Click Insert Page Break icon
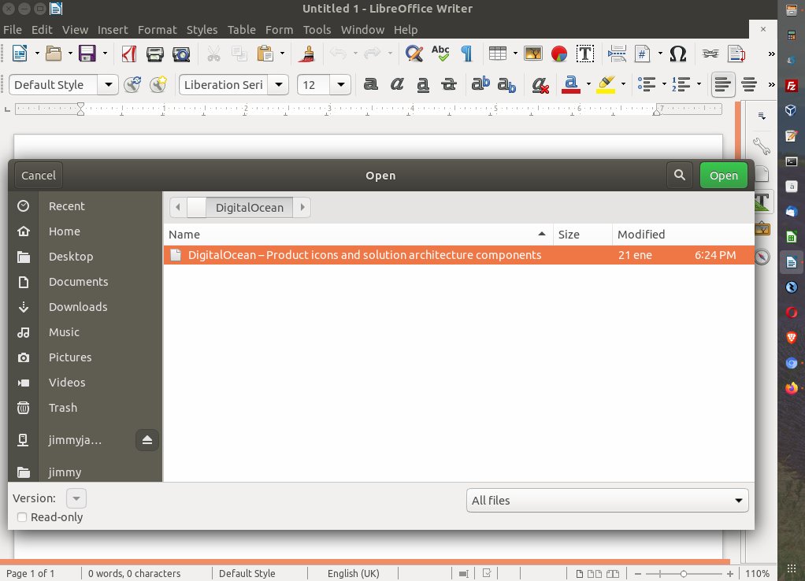Viewport: 805px width, 581px height. pyautogui.click(x=617, y=54)
